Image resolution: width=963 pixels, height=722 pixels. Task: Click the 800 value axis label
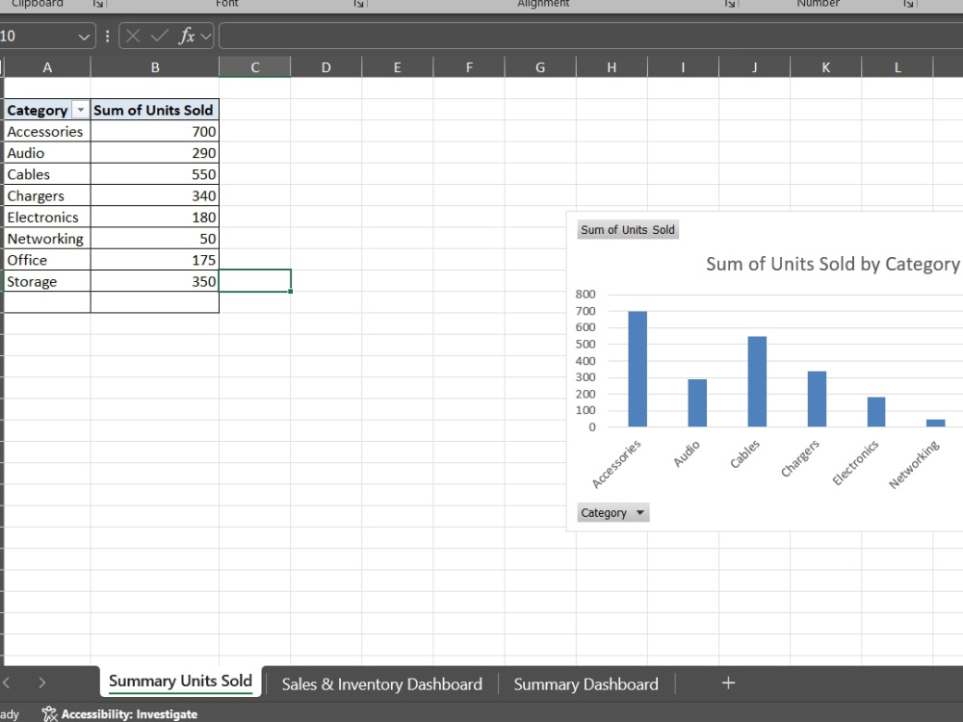coord(586,294)
